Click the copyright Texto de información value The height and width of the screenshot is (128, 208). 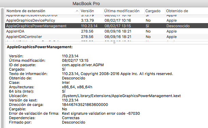[x=117, y=74]
